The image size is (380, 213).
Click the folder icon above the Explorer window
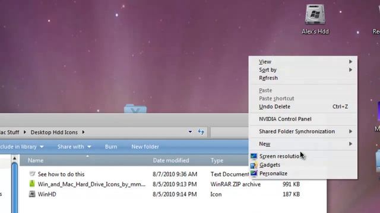click(x=135, y=108)
